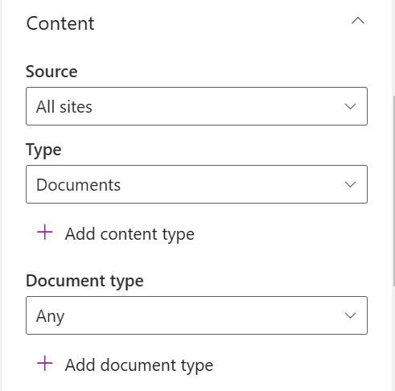Open the Type dropdown showing Documents

tap(196, 184)
